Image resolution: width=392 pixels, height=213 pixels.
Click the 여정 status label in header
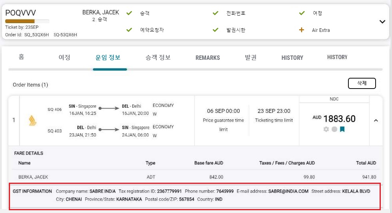click(x=318, y=13)
